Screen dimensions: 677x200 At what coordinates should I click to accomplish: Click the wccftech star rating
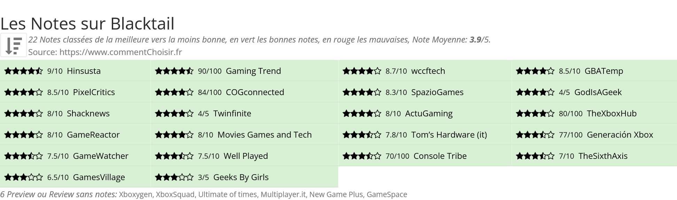tap(362, 71)
